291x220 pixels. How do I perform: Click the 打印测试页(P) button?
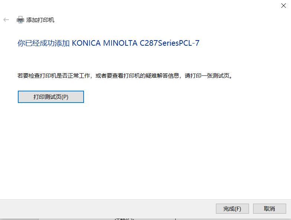click(x=51, y=97)
